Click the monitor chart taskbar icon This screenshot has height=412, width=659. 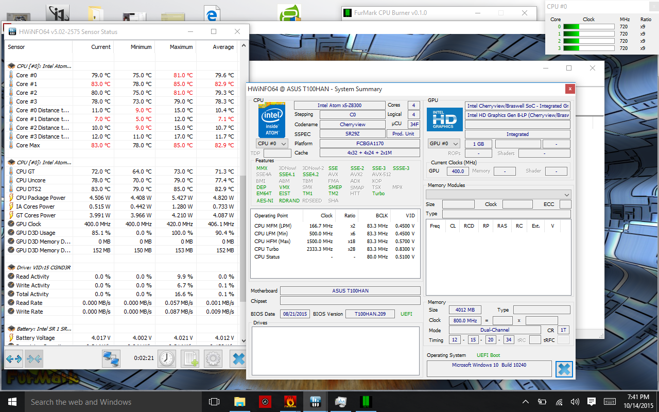[x=341, y=402]
